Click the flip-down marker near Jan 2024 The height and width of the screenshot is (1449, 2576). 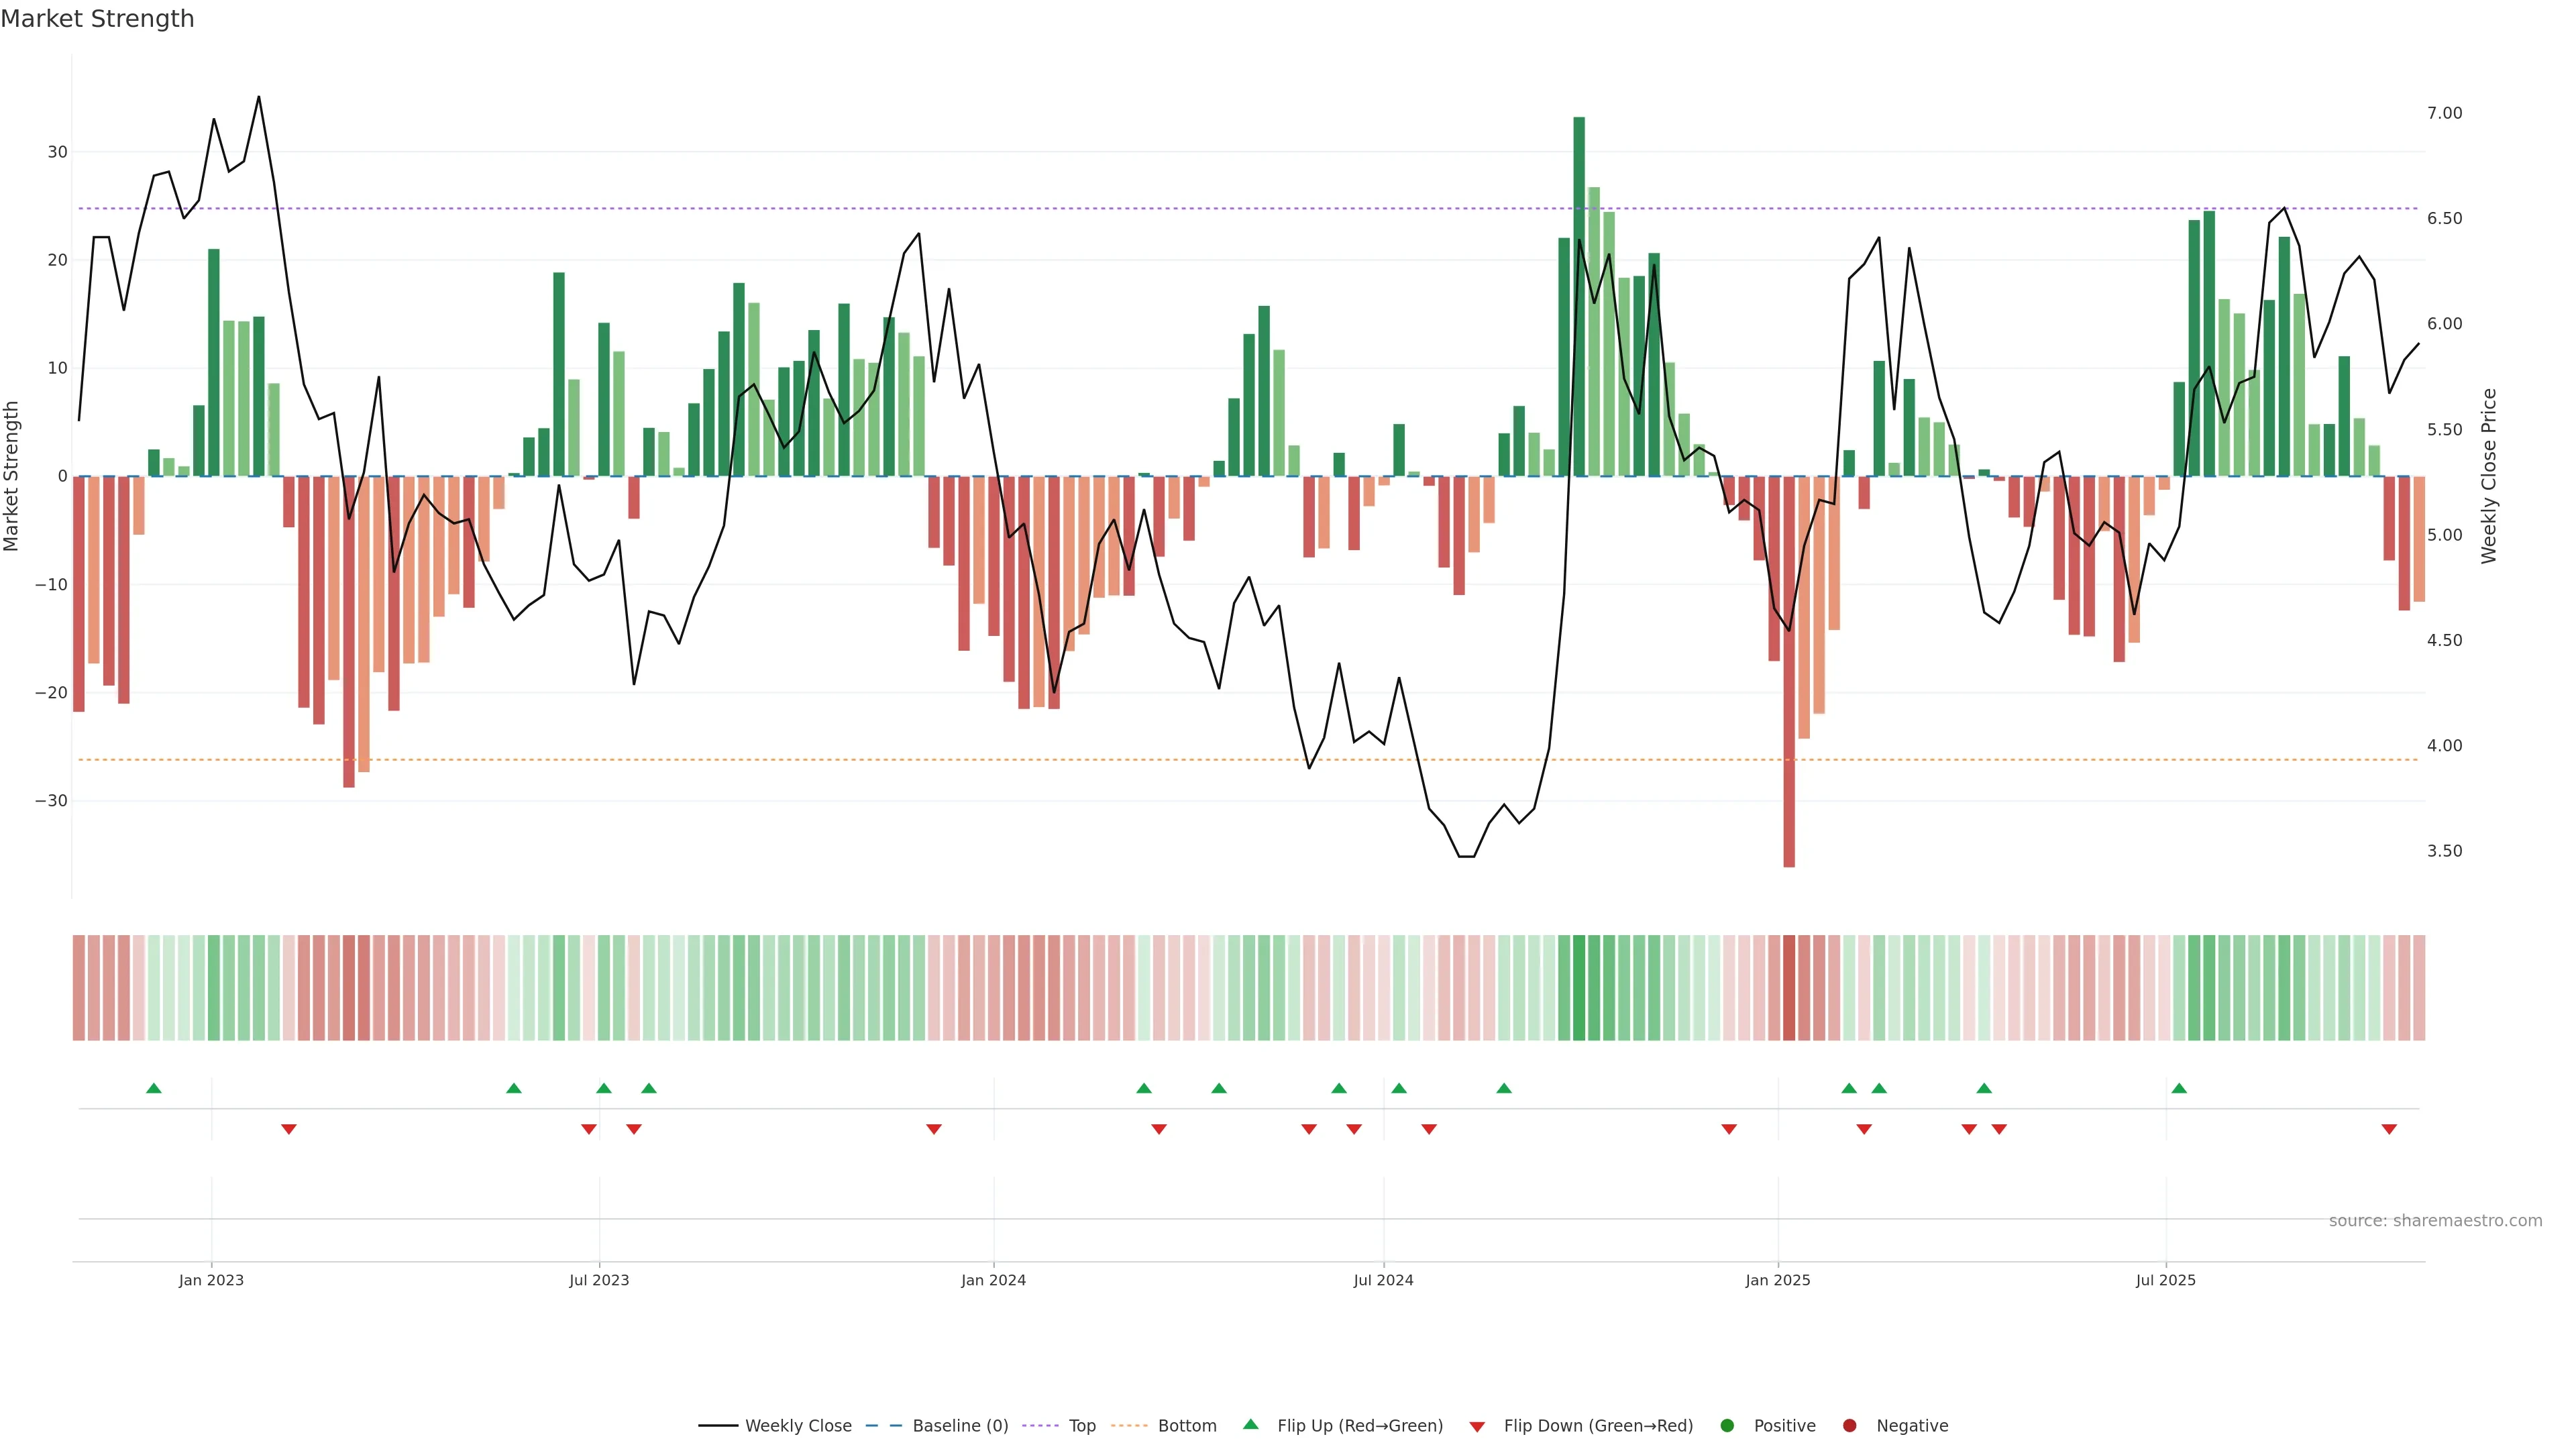934,1129
